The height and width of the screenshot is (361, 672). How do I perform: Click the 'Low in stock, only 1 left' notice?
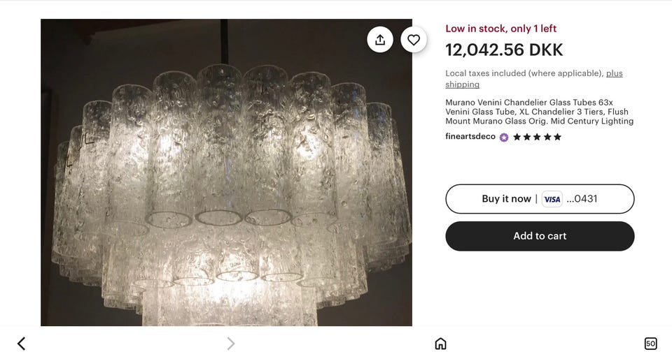coord(501,29)
